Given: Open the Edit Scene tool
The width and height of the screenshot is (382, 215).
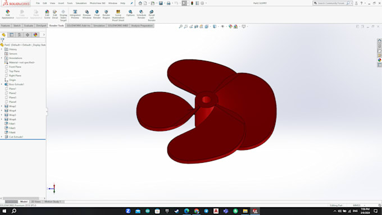Looking at the screenshot, I should pyautogui.click(x=47, y=15).
